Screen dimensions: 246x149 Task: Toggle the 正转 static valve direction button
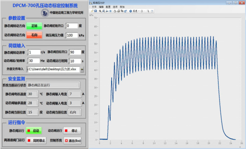tap(34, 26)
